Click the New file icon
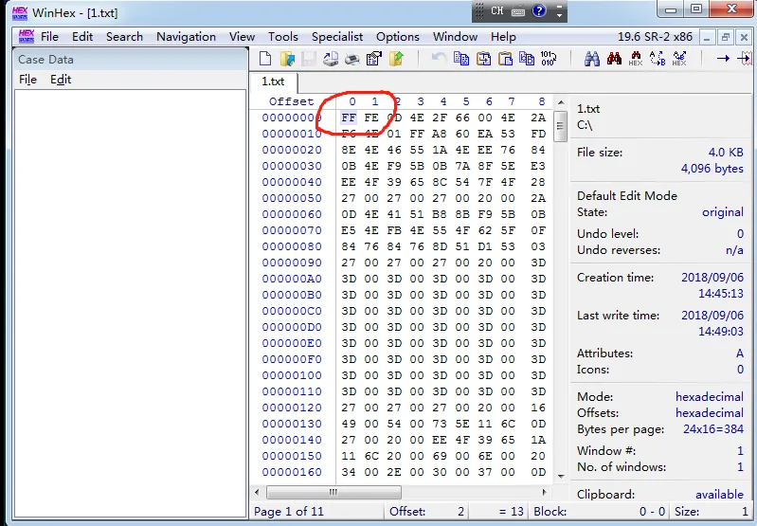Image resolution: width=757 pixels, height=526 pixels. (265, 59)
